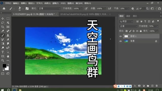The image size is (162, 91).
Task: Select the Eraser tool
Action: (x=8, y=39)
